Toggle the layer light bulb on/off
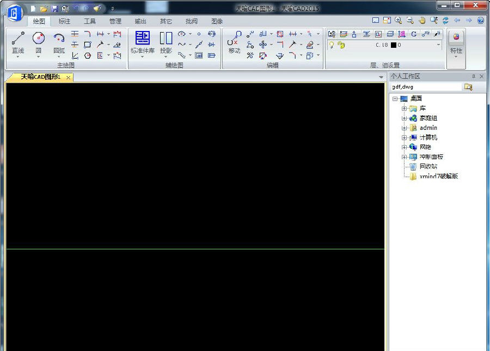 [331, 45]
